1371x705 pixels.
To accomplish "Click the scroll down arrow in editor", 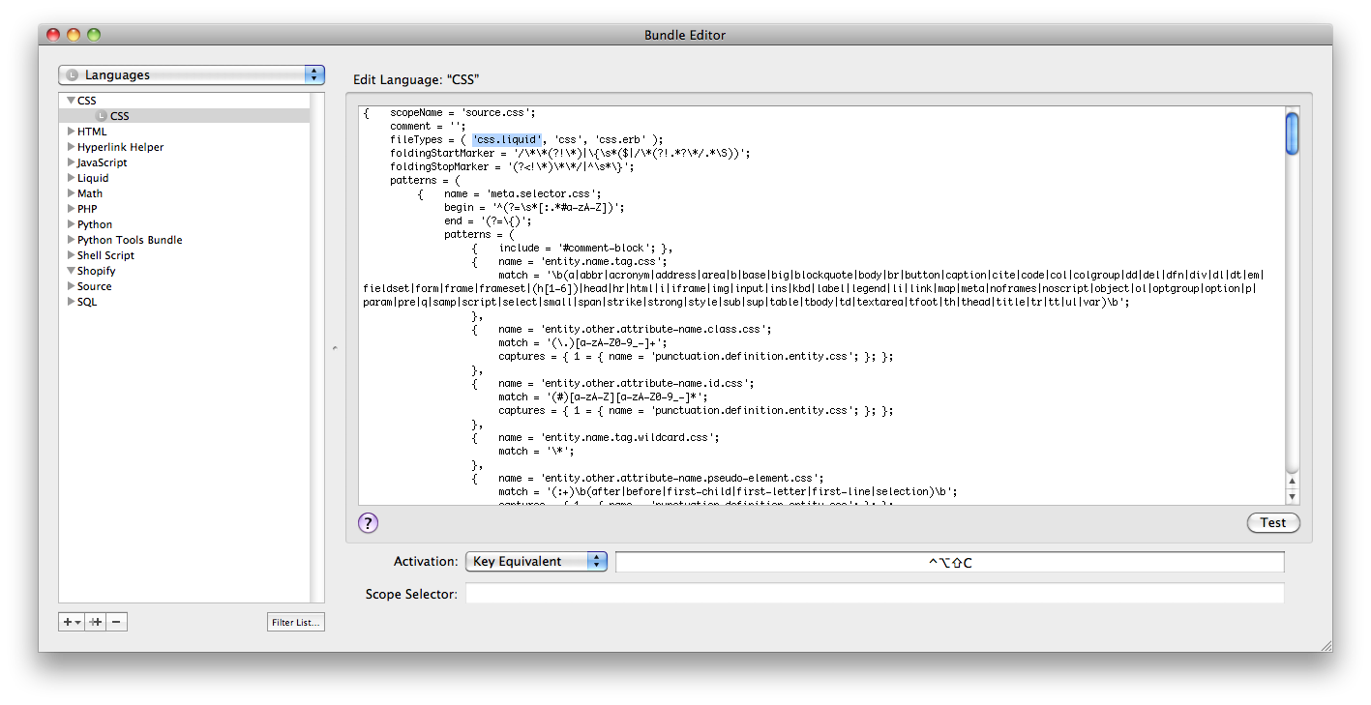I will (1292, 496).
